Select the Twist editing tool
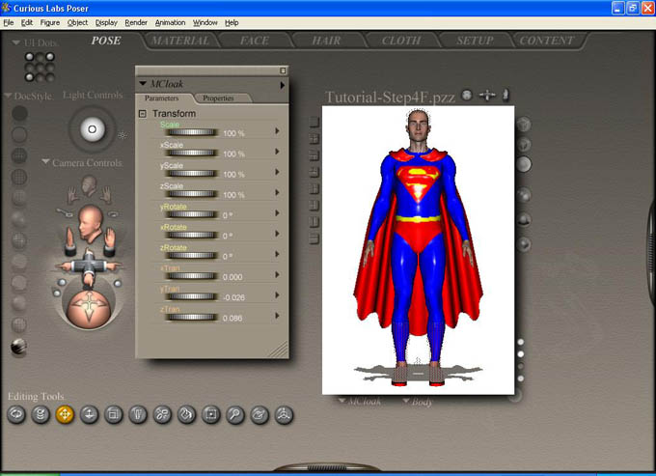 point(41,414)
